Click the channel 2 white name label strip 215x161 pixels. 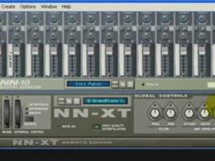[10, 60]
